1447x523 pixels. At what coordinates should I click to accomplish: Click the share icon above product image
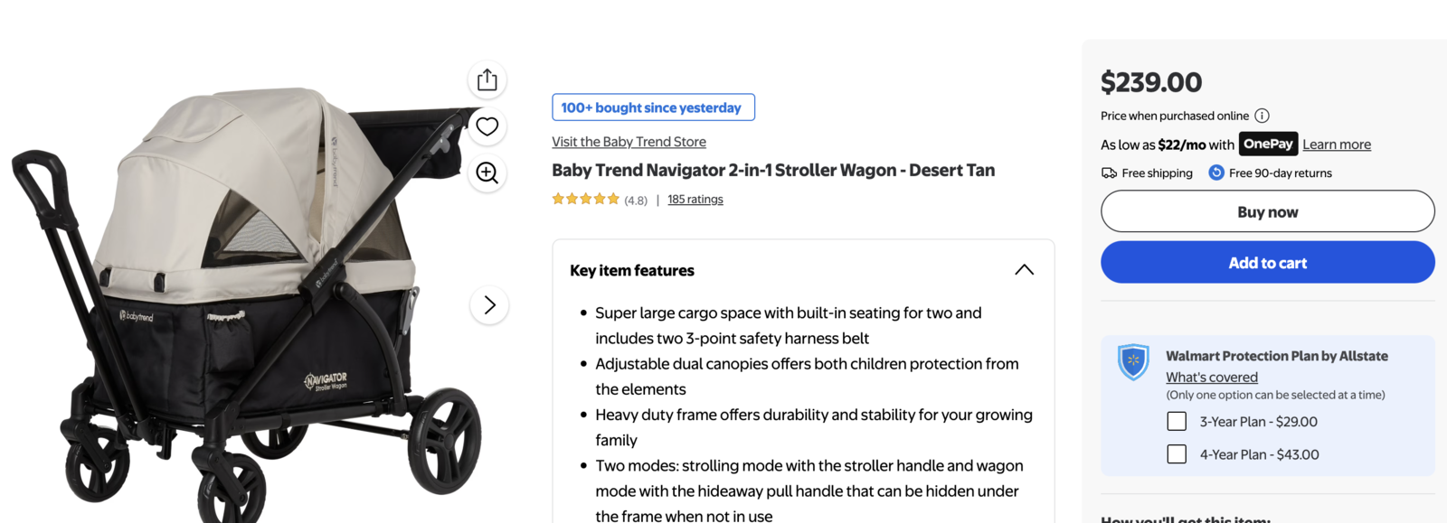(487, 79)
